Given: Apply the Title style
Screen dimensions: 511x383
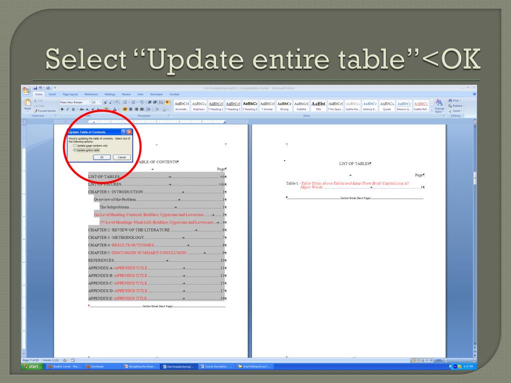Looking at the screenshot, I should [x=318, y=106].
